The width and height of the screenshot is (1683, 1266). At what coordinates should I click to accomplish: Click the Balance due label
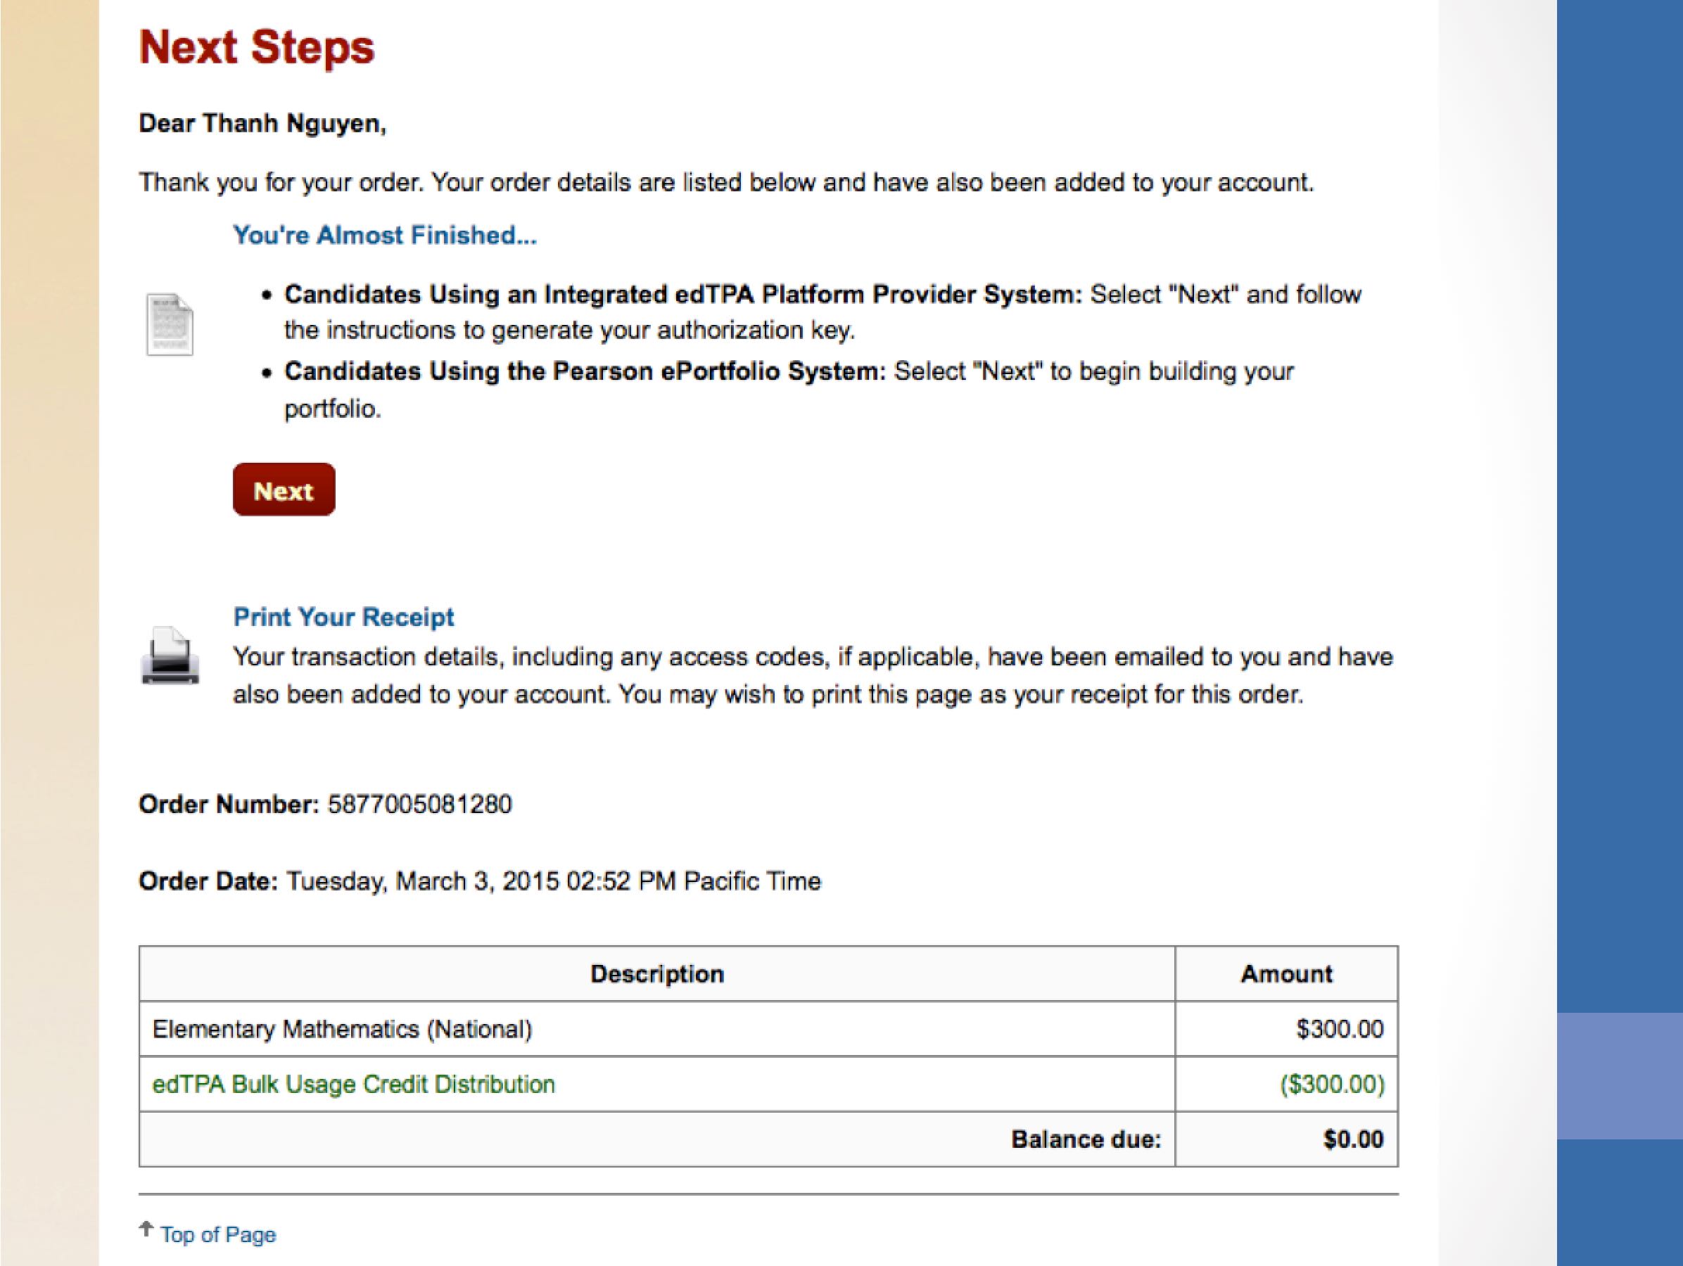[1086, 1139]
